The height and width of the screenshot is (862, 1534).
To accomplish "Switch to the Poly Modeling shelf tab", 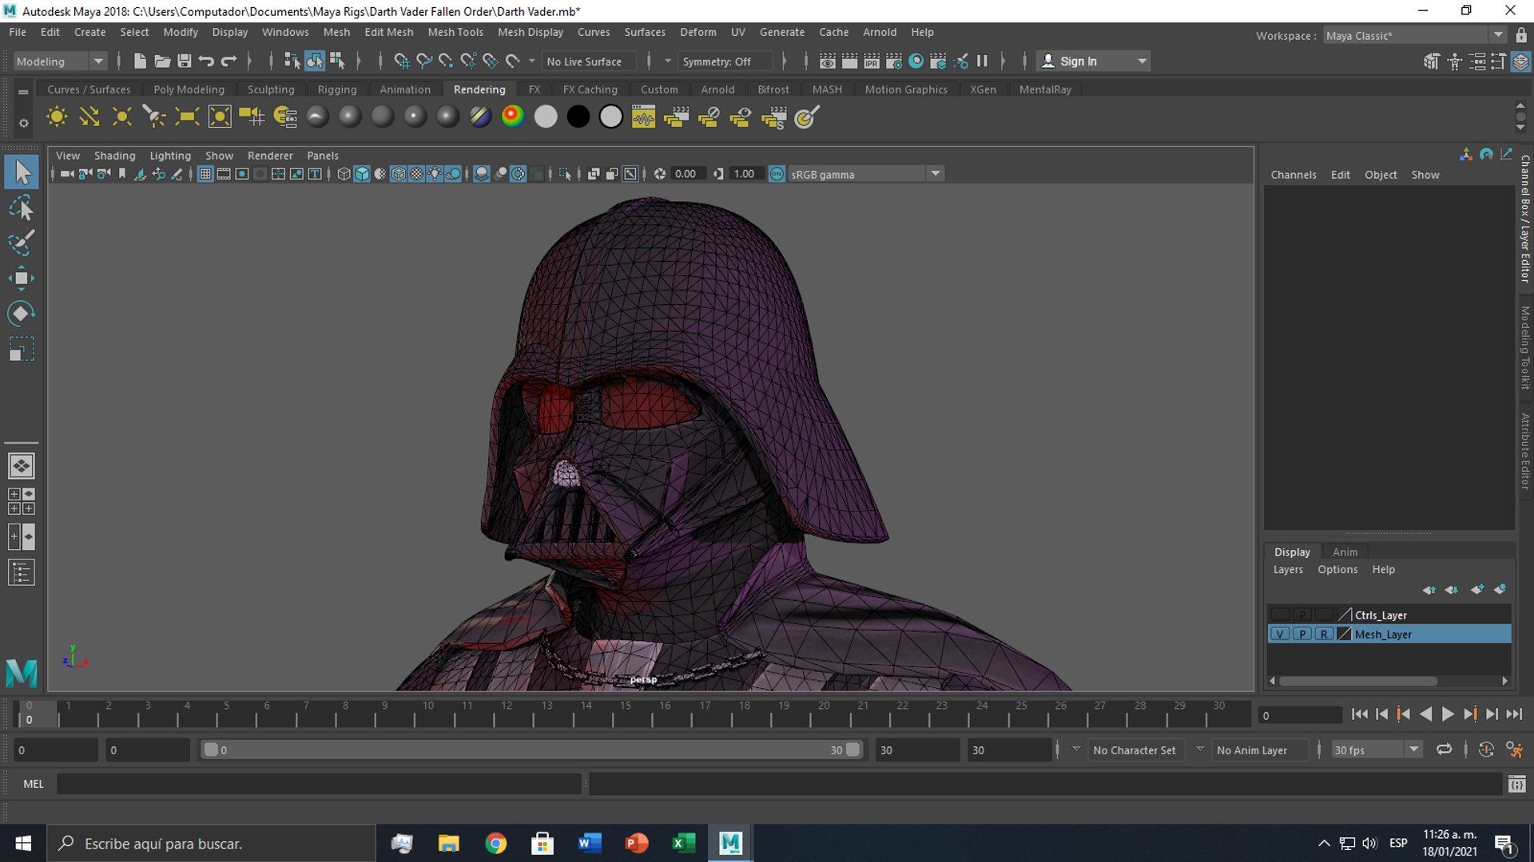I will click(x=189, y=89).
